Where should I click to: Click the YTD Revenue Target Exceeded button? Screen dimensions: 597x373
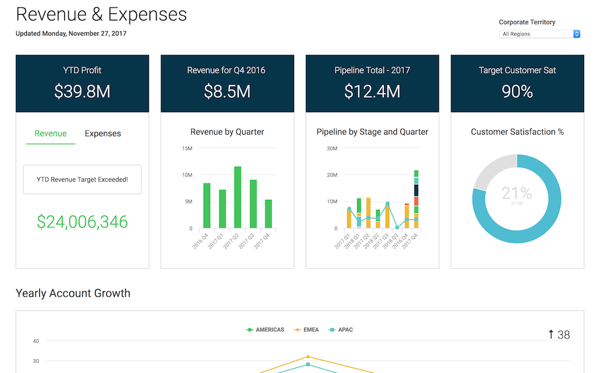pyautogui.click(x=82, y=180)
